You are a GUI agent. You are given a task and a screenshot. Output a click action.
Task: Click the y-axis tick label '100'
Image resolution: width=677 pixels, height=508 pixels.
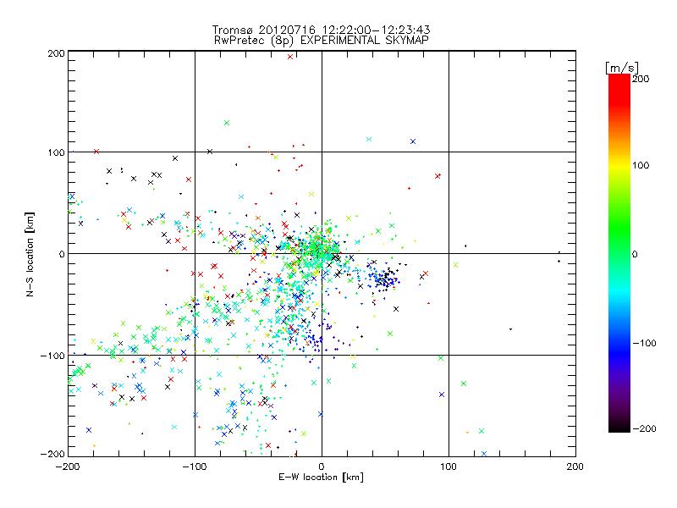(56, 152)
